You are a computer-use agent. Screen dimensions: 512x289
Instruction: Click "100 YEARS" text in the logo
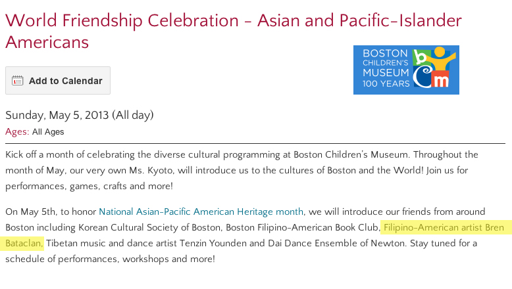pyautogui.click(x=386, y=83)
